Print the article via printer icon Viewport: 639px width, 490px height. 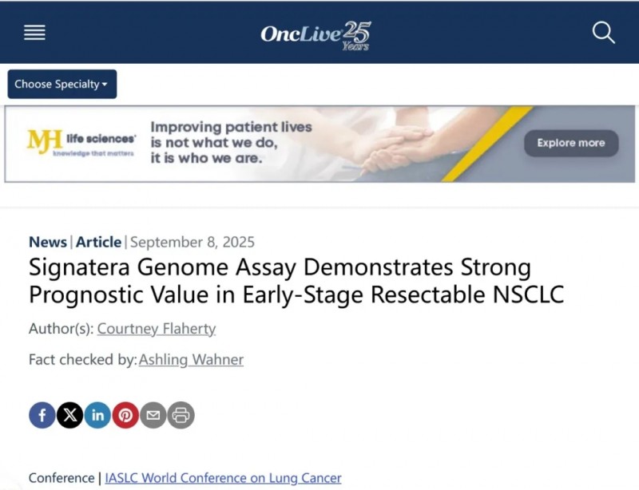(181, 415)
